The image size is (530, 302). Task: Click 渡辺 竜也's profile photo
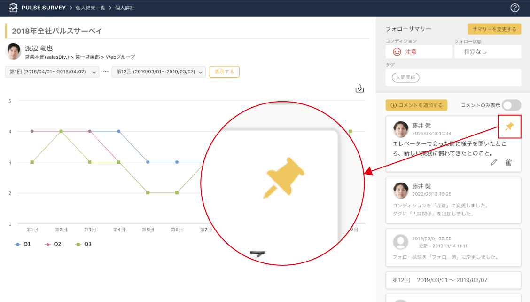[13, 52]
